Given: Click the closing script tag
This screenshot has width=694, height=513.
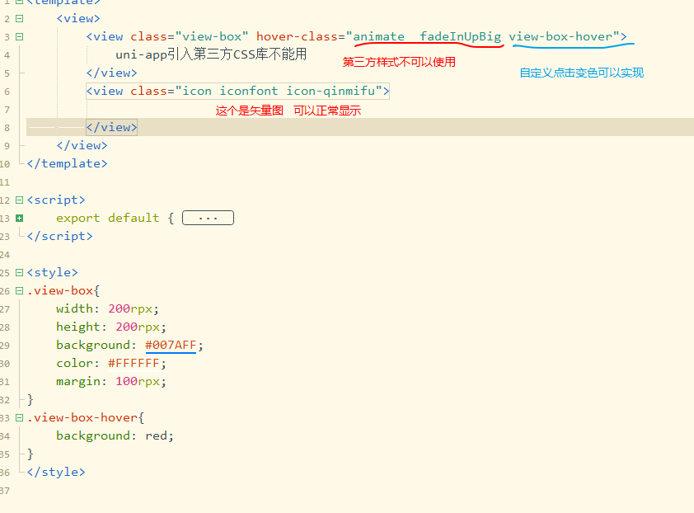Looking at the screenshot, I should click(x=59, y=236).
